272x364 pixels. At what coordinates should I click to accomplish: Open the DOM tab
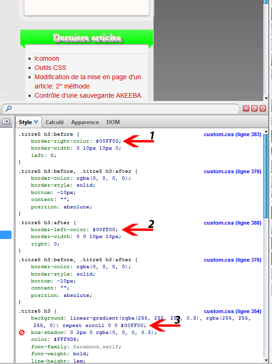113,122
